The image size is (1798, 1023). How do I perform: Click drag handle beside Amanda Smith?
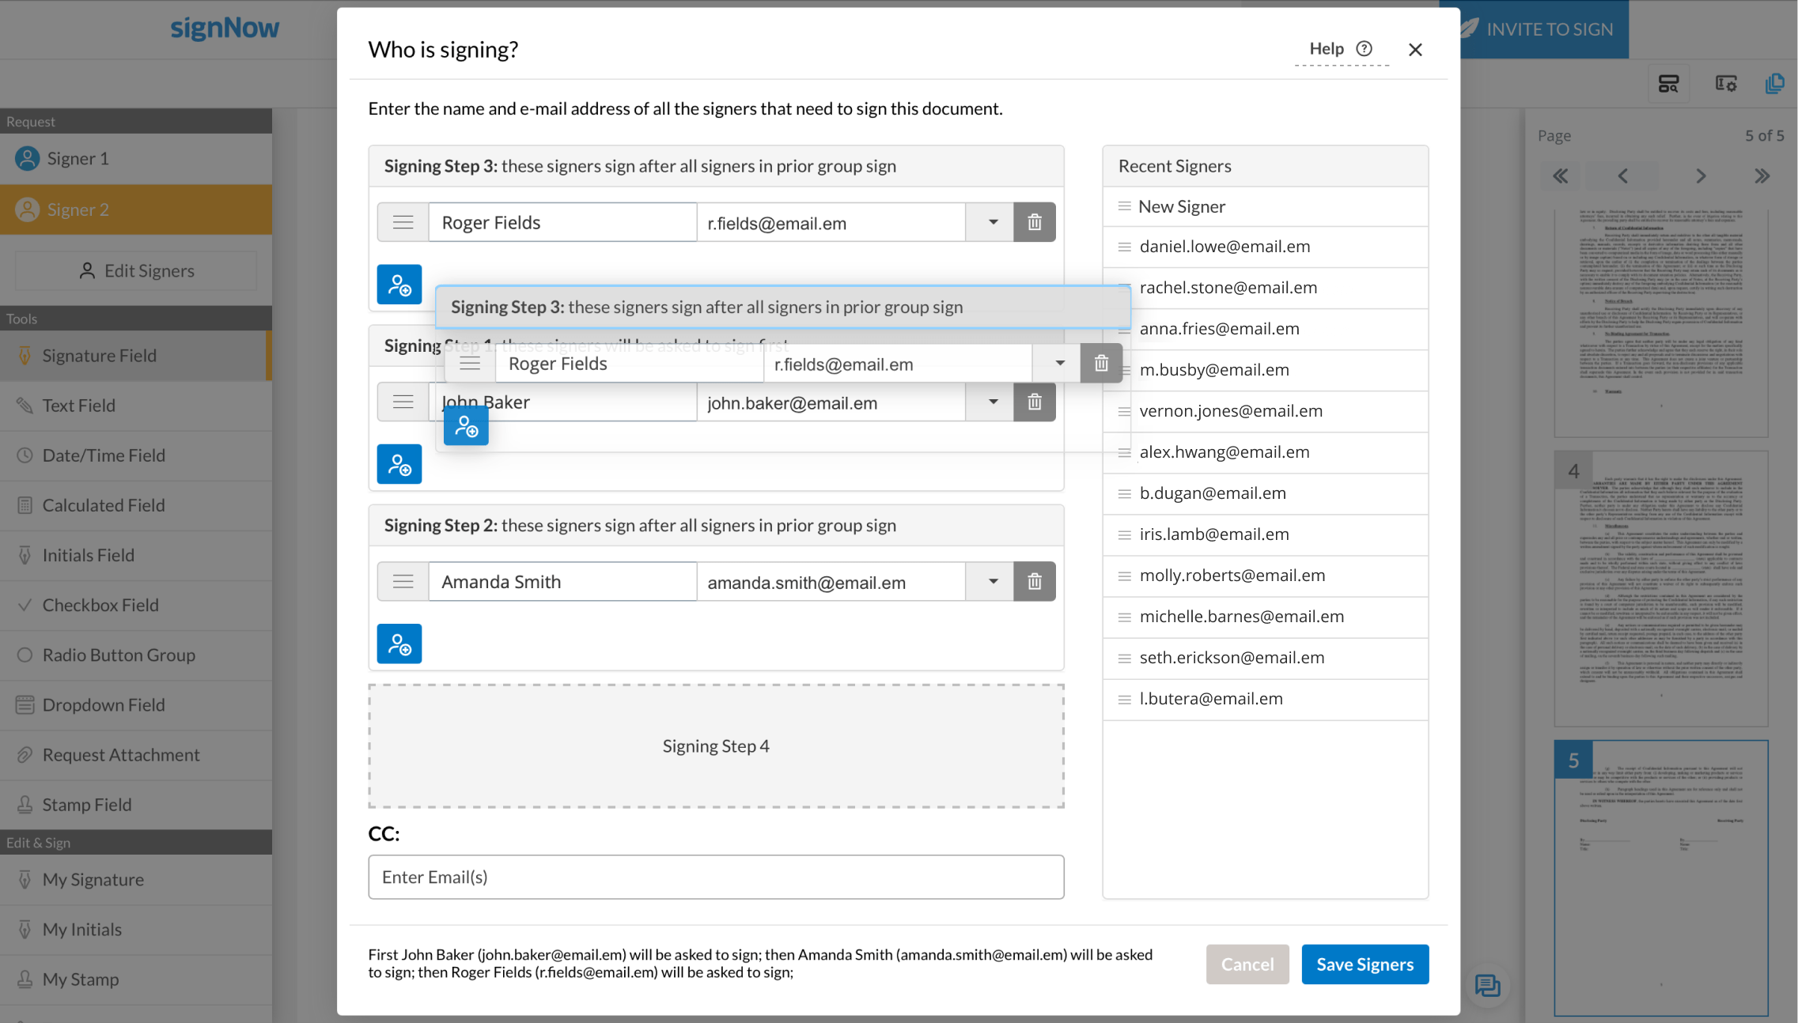click(403, 582)
